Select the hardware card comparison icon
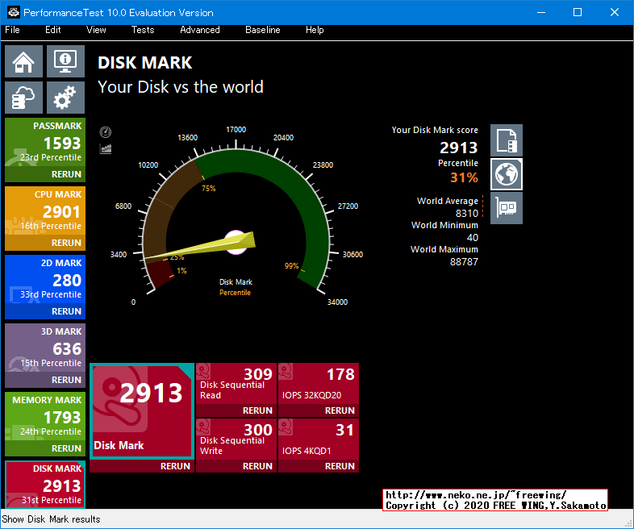This screenshot has width=634, height=529. click(x=507, y=208)
